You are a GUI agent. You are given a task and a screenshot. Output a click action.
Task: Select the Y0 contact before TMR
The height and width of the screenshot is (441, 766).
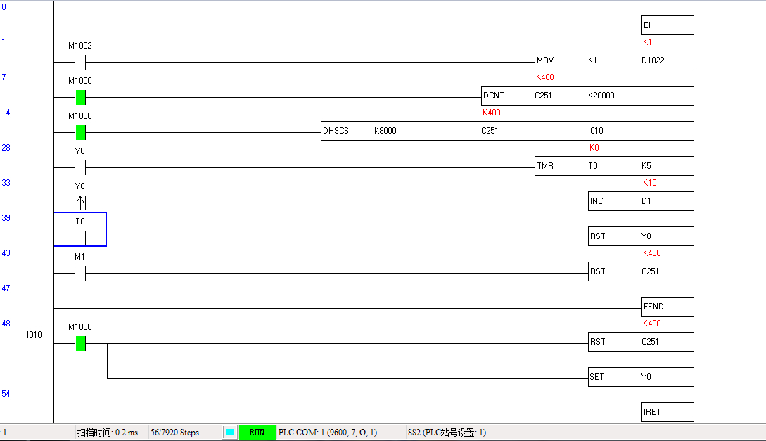tap(79, 167)
